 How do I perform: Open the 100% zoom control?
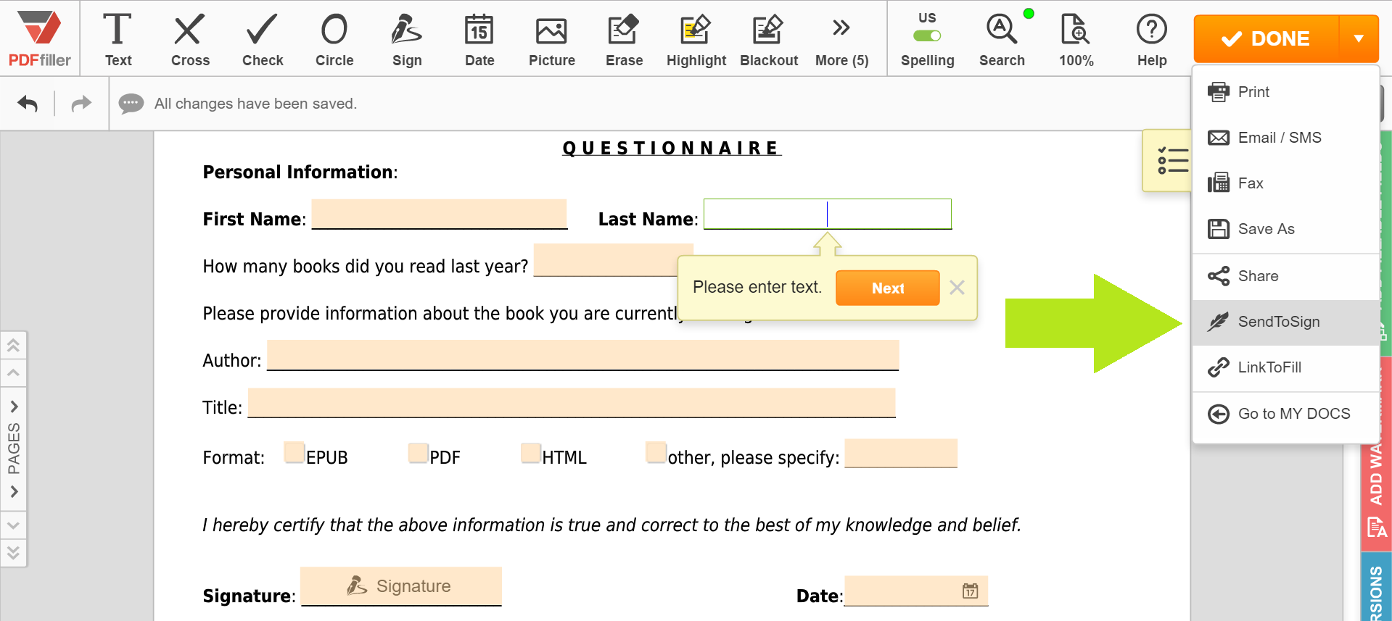1076,39
